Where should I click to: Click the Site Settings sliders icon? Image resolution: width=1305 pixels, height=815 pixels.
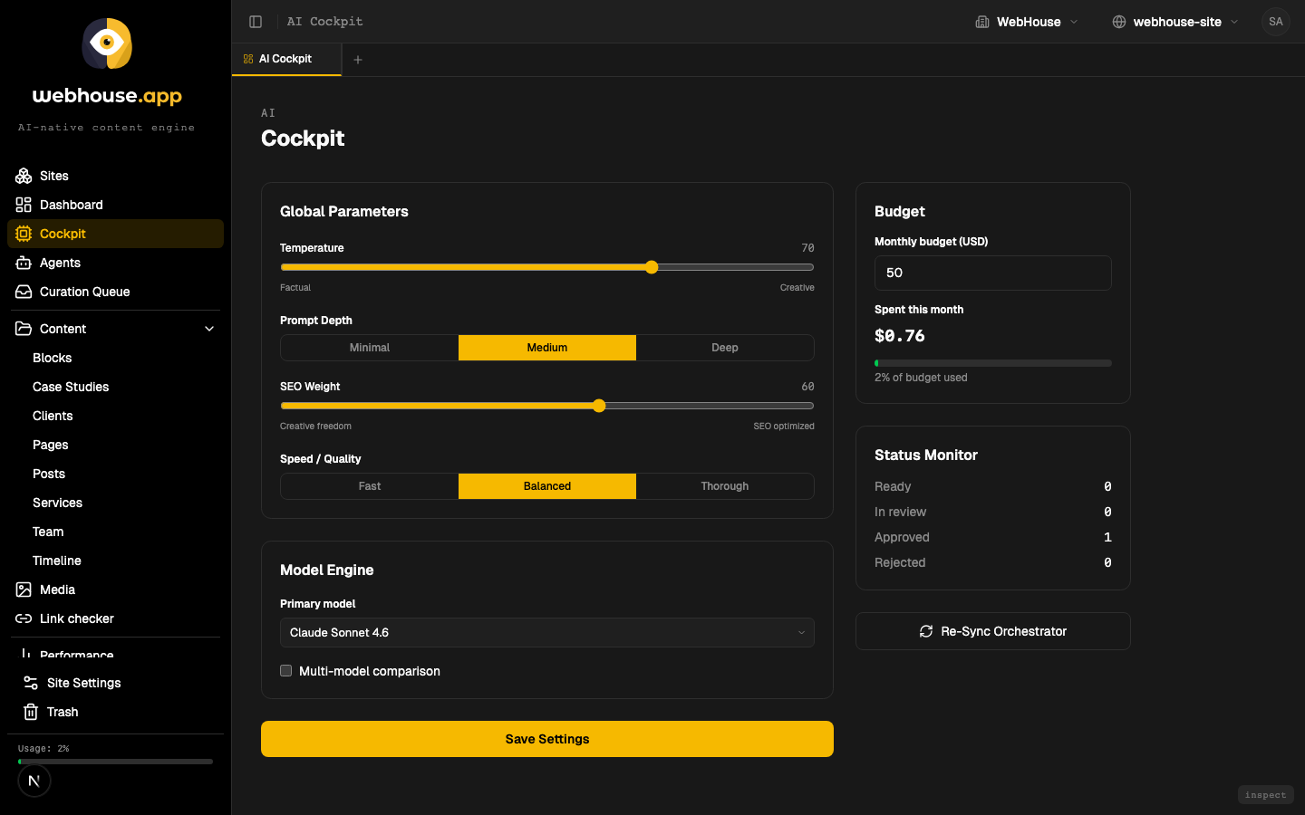click(x=31, y=683)
